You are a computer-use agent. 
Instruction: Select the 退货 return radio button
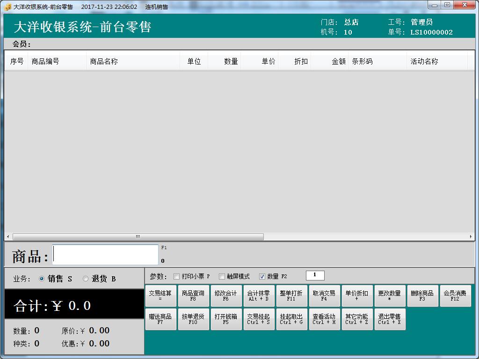pos(86,279)
